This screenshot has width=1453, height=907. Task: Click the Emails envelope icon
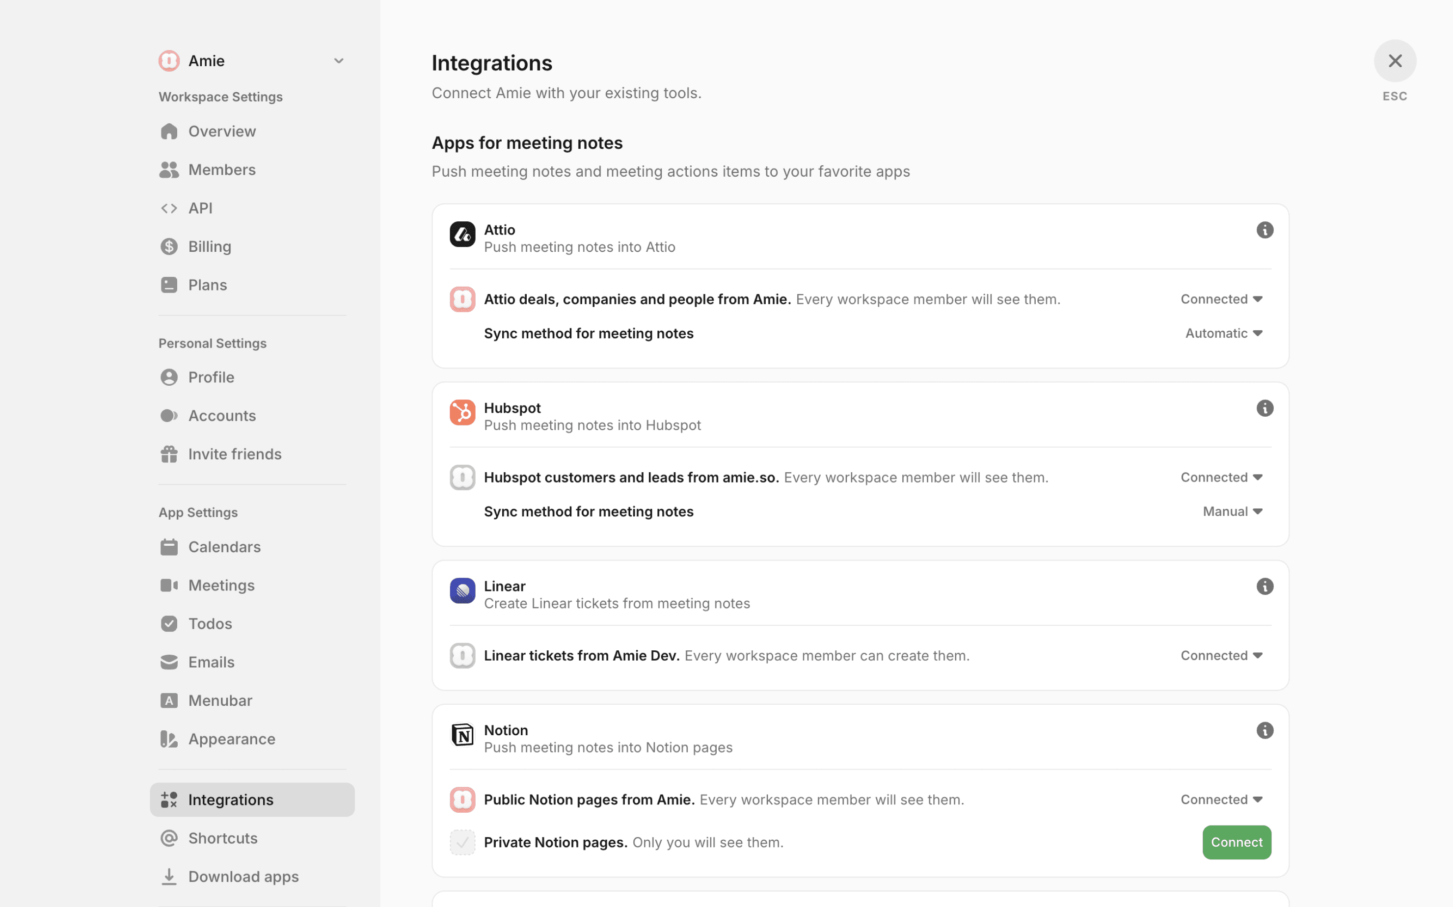pyautogui.click(x=168, y=662)
